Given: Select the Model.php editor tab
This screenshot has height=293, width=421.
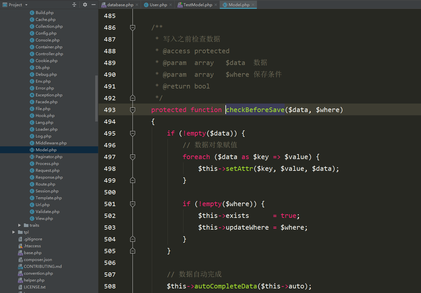Looking at the screenshot, I should coord(239,5).
